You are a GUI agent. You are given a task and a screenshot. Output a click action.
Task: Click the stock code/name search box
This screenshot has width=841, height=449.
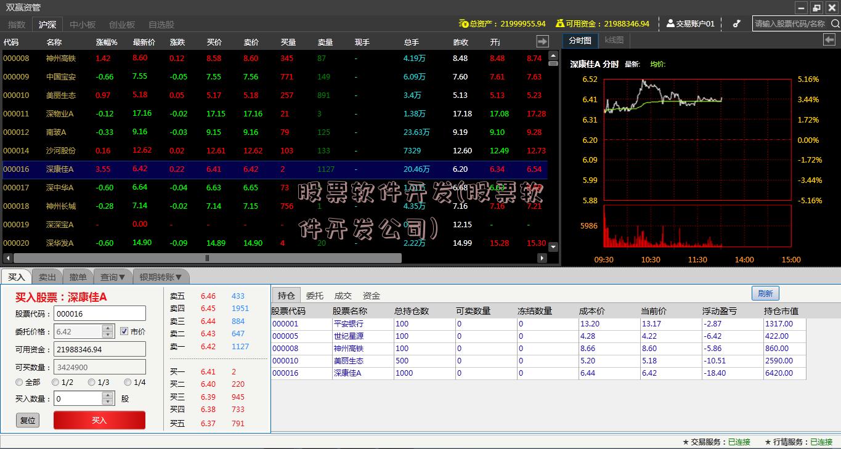(x=790, y=23)
